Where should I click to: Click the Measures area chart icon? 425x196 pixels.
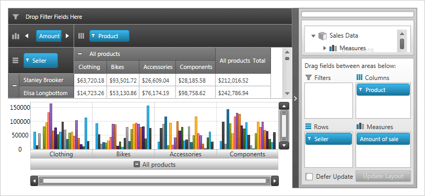coord(360,126)
